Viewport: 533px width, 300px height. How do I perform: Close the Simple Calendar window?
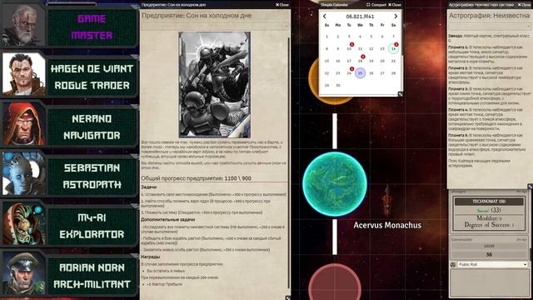pos(395,5)
